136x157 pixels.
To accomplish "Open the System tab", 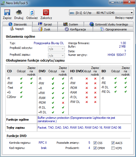I will click(71, 24).
